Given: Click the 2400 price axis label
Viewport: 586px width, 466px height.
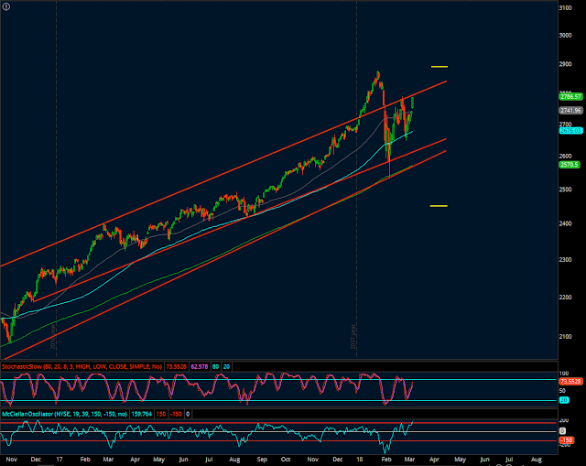Looking at the screenshot, I should (x=565, y=223).
